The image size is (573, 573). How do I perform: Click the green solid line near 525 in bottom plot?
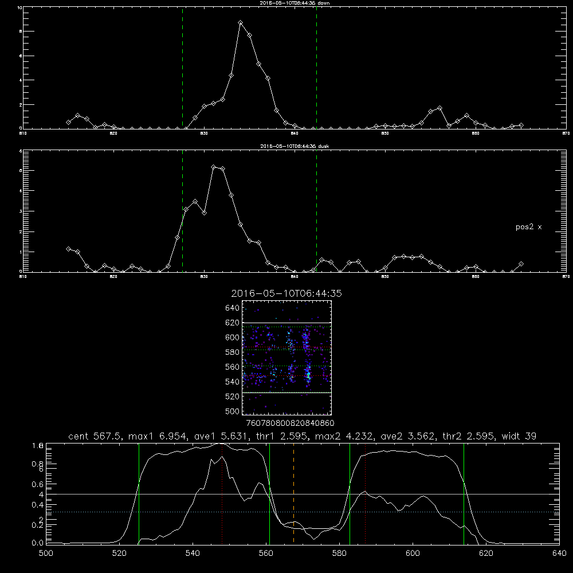[139, 493]
